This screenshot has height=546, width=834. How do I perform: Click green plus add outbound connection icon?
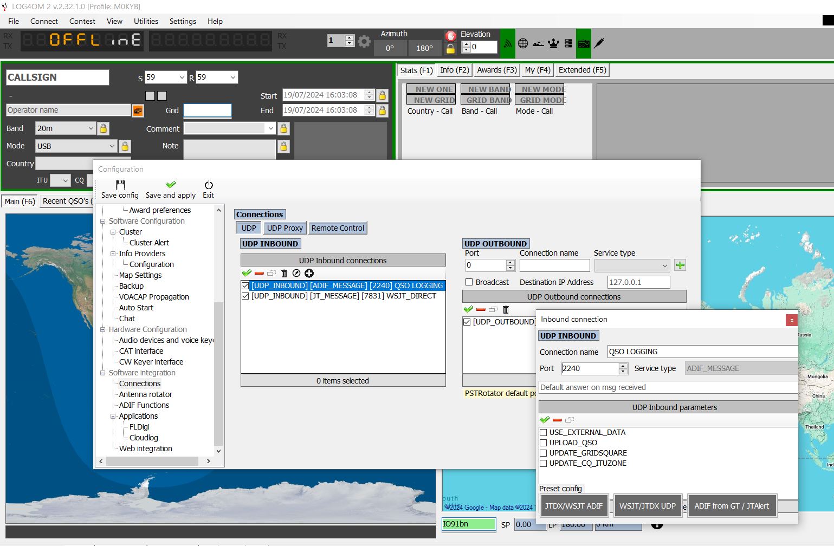[x=680, y=265]
